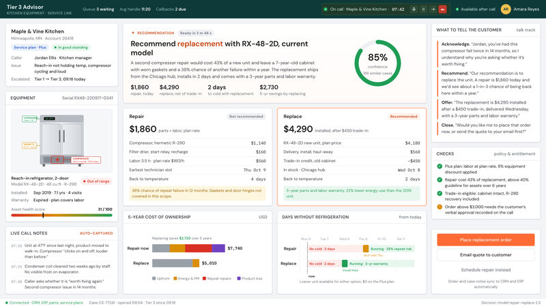
Task: Open the talk track link
Action: tap(526, 30)
